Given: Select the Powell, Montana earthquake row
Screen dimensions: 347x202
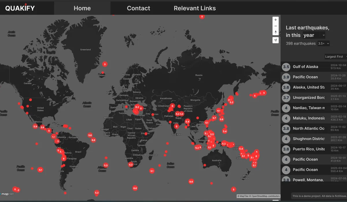Looking at the screenshot, I should click(x=314, y=178).
